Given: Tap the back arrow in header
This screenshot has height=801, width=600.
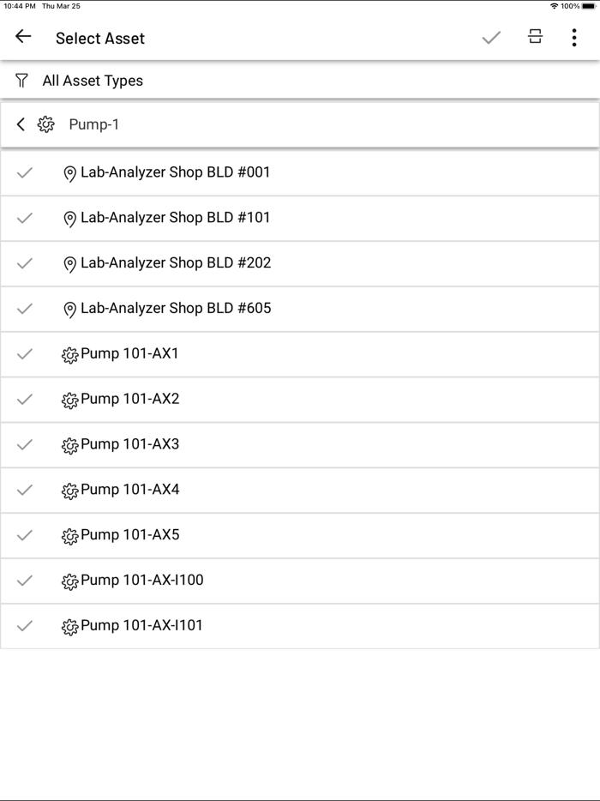Looking at the screenshot, I should coord(23,37).
